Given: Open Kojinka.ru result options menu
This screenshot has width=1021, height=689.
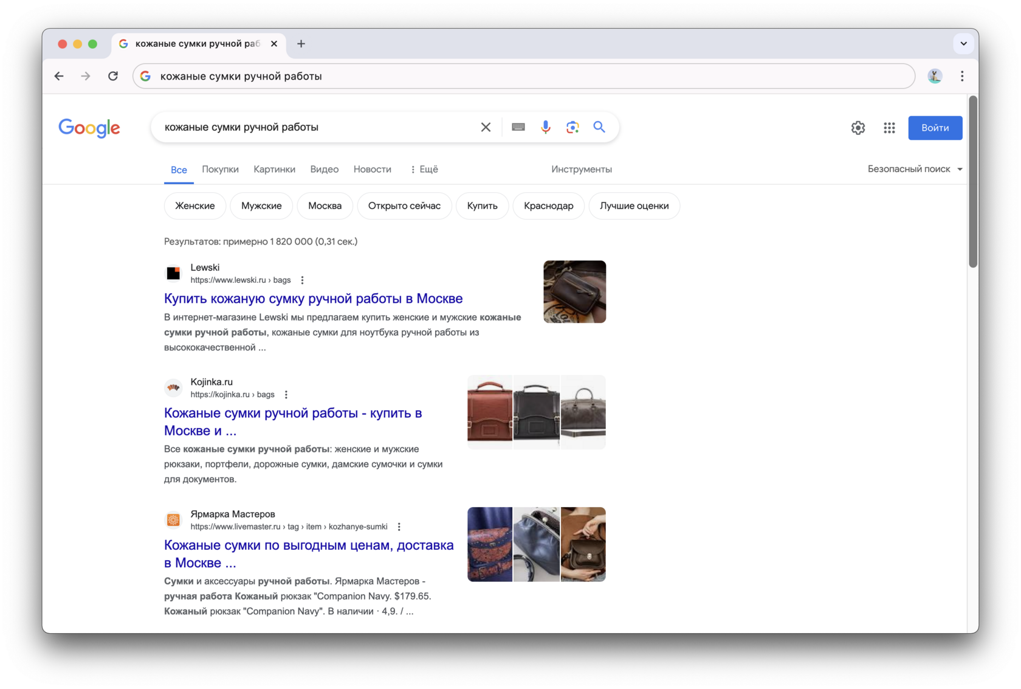Looking at the screenshot, I should click(x=286, y=395).
